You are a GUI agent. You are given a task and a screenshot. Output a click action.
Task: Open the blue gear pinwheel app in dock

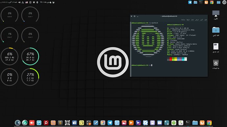click(x=145, y=123)
